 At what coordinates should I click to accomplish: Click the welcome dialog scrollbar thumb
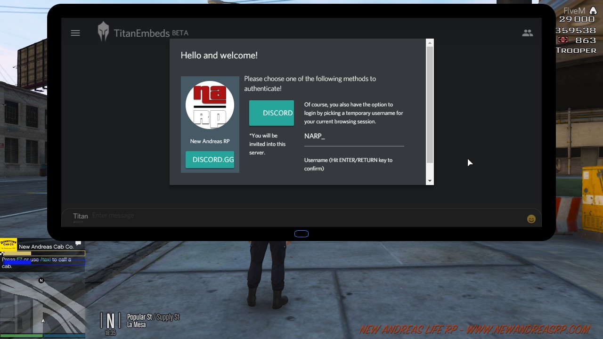point(430,105)
